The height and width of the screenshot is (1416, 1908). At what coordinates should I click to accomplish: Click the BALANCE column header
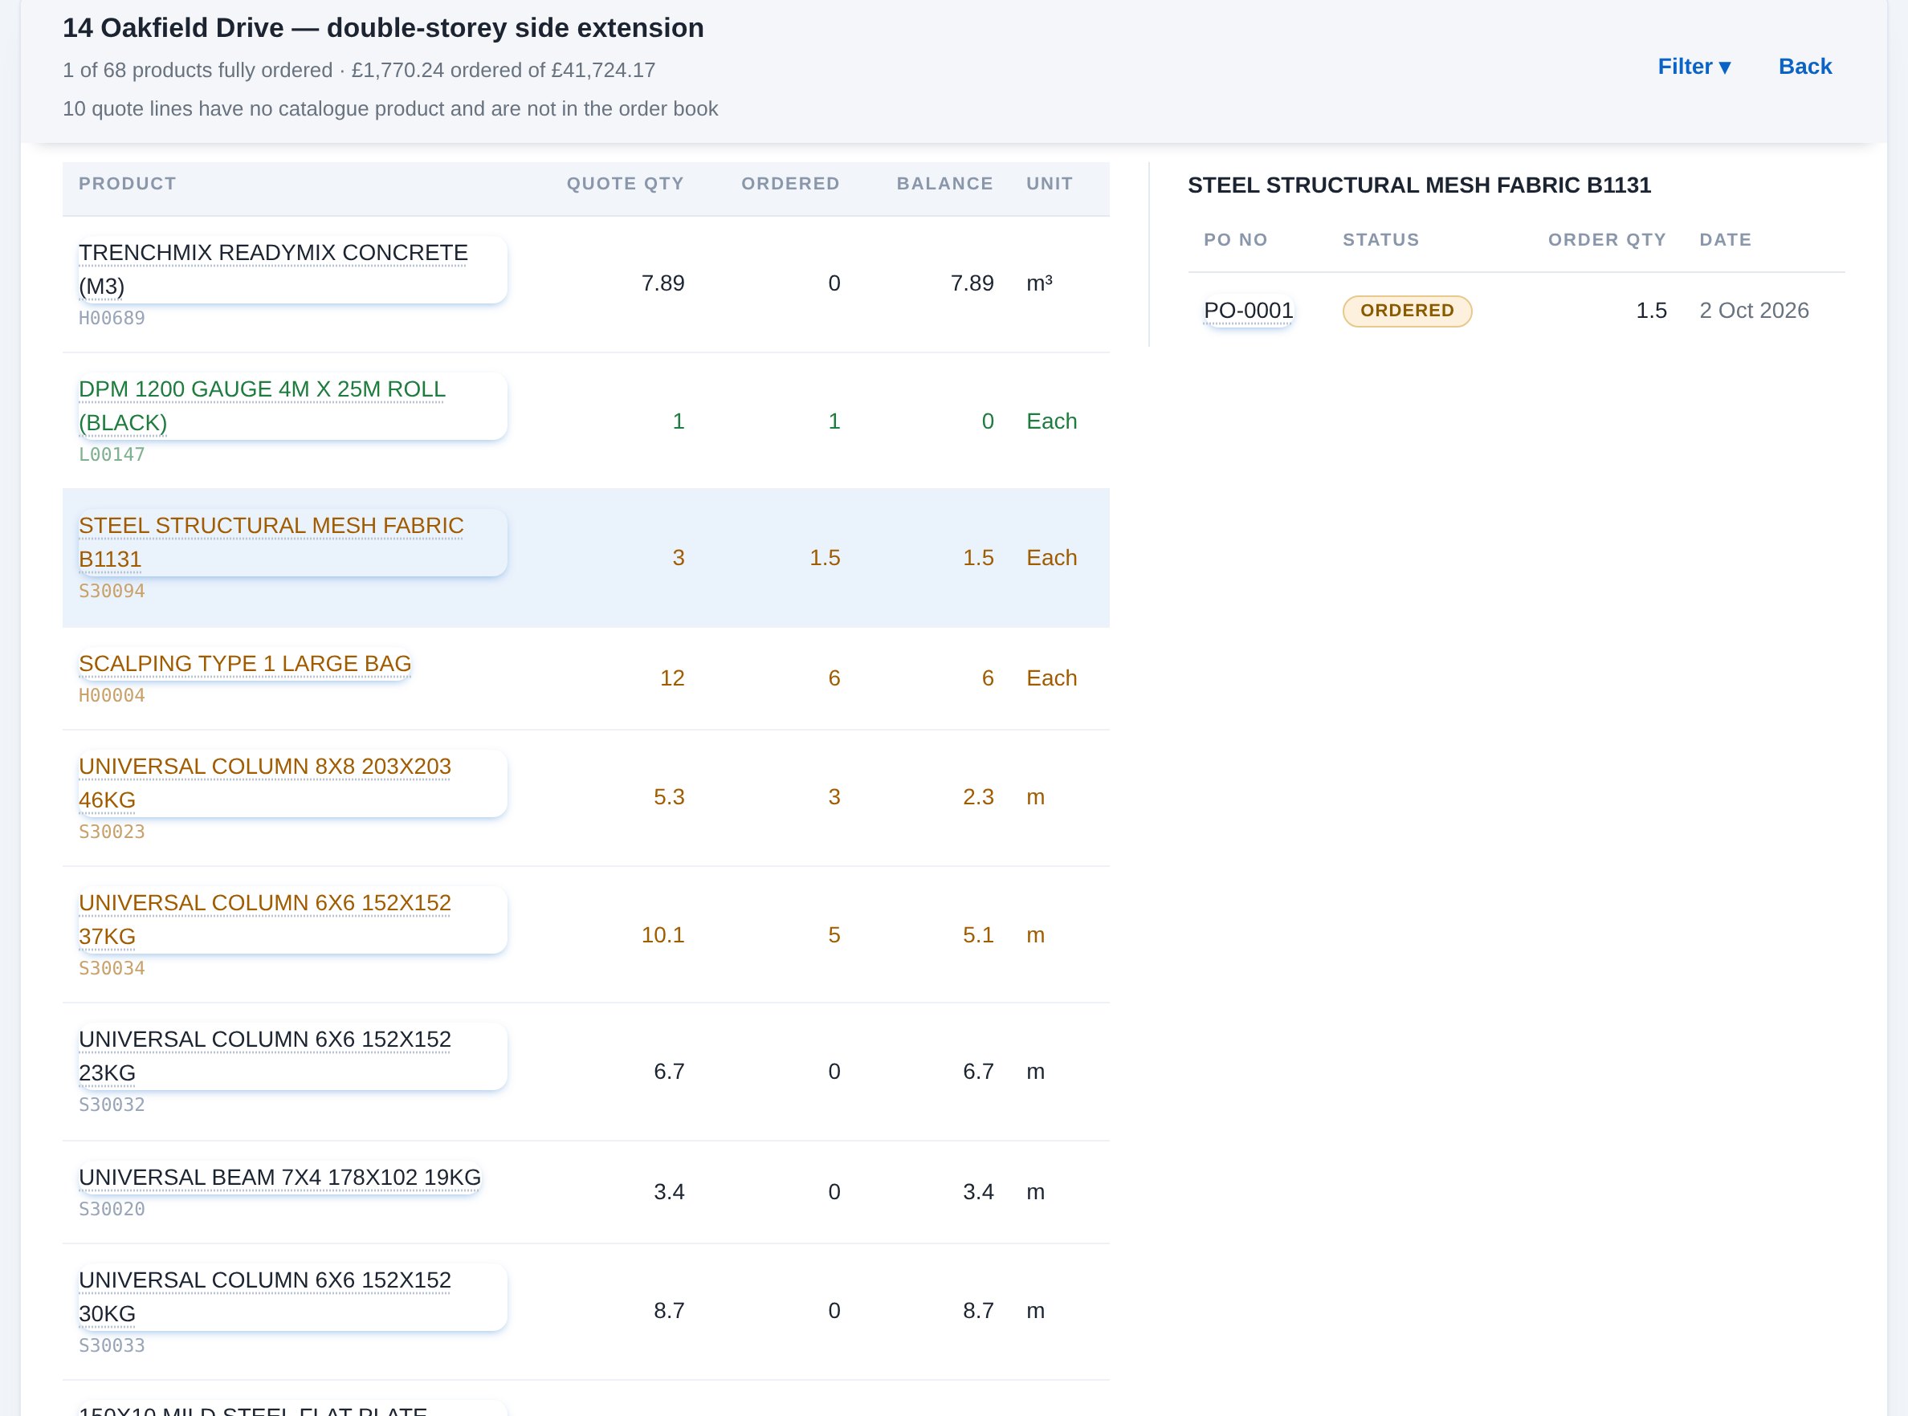(944, 184)
